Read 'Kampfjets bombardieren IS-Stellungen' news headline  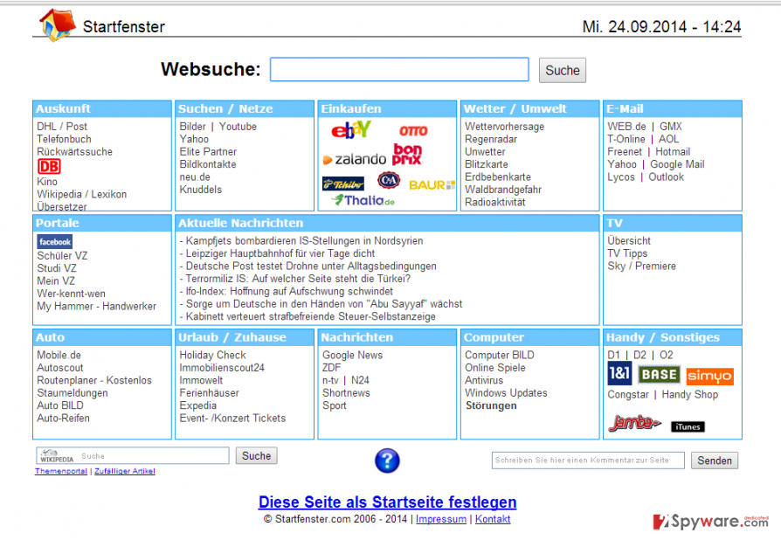click(304, 240)
